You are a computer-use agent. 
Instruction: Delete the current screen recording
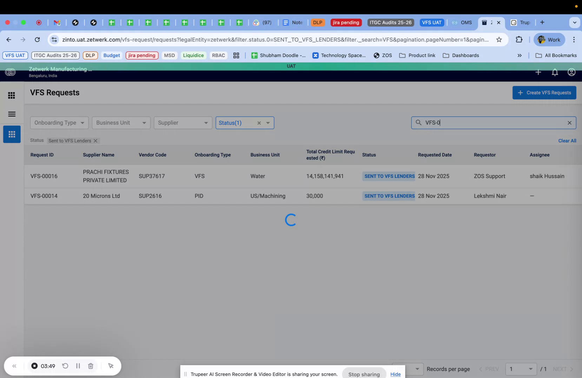[91, 366]
